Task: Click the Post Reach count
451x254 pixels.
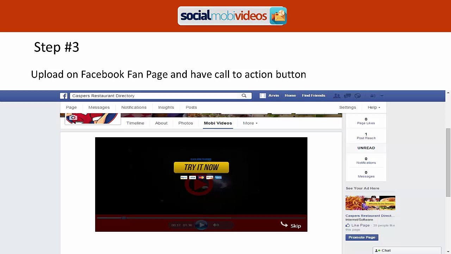Action: (x=366, y=134)
